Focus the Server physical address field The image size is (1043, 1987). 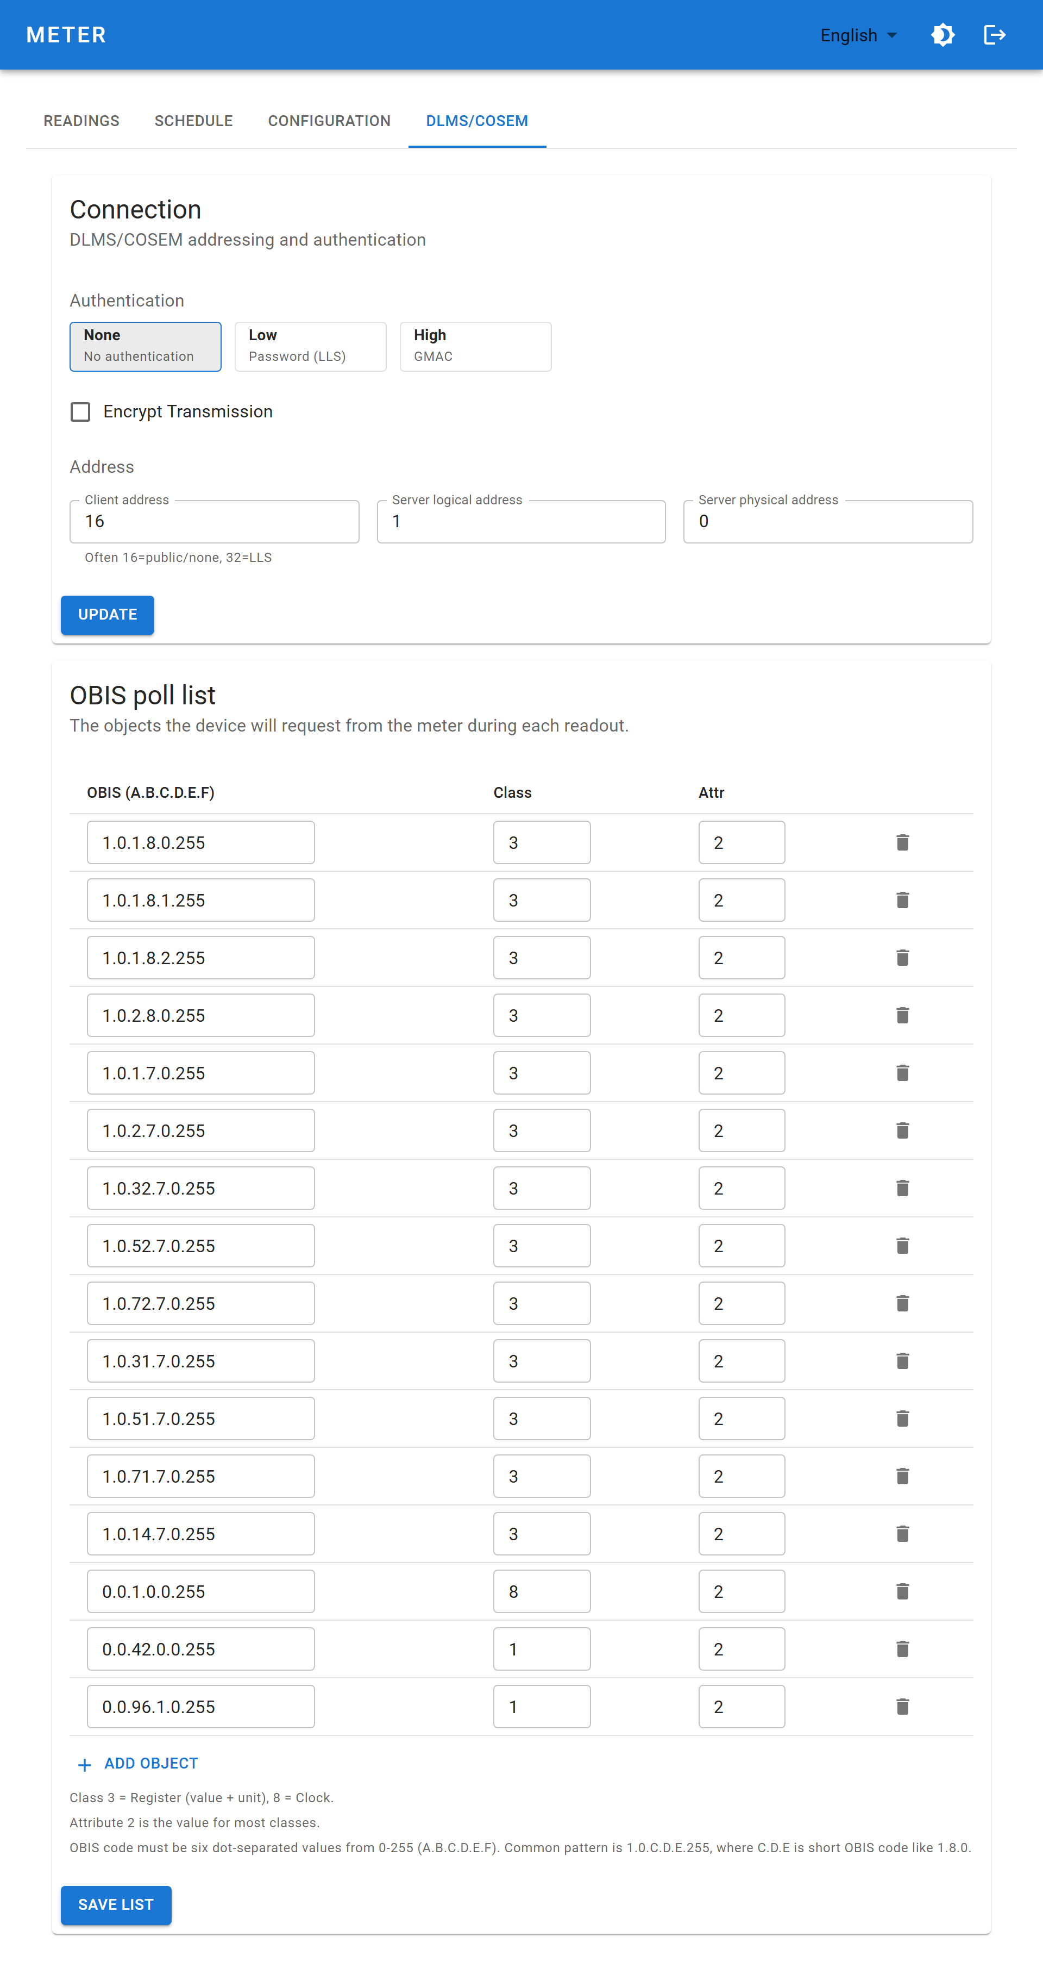coord(828,521)
